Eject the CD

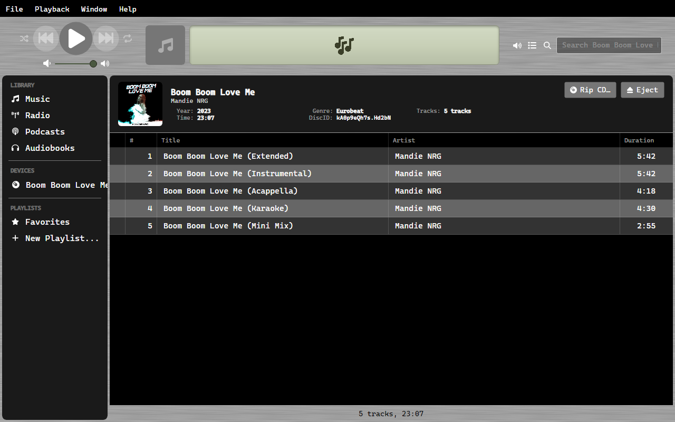[x=642, y=90]
